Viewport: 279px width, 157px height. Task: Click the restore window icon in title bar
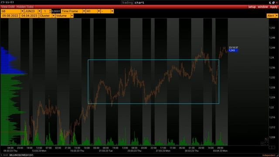[273, 3]
